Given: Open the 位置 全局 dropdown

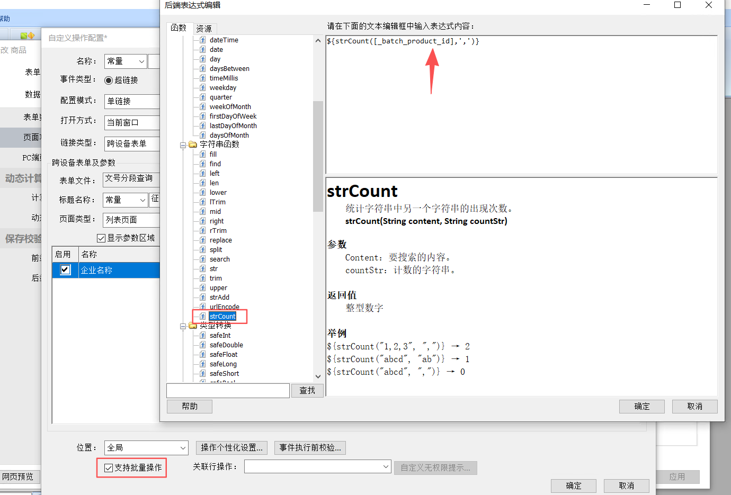Looking at the screenshot, I should click(x=146, y=448).
